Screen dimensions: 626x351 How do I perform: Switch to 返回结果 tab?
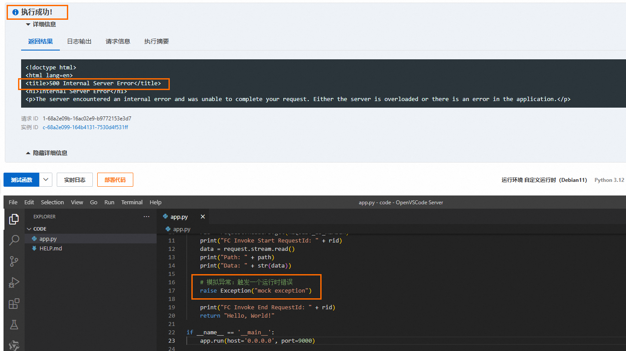pyautogui.click(x=40, y=41)
